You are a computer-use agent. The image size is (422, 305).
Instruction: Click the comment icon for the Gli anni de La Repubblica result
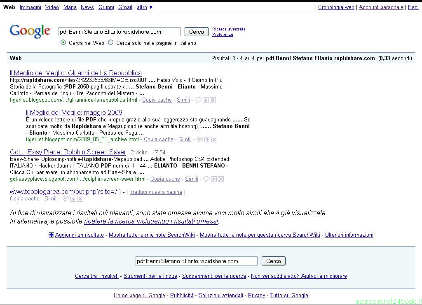198,100
